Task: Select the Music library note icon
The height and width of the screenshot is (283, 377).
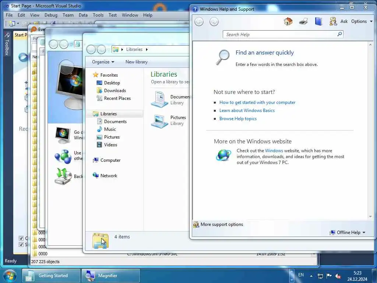Action: (99, 129)
